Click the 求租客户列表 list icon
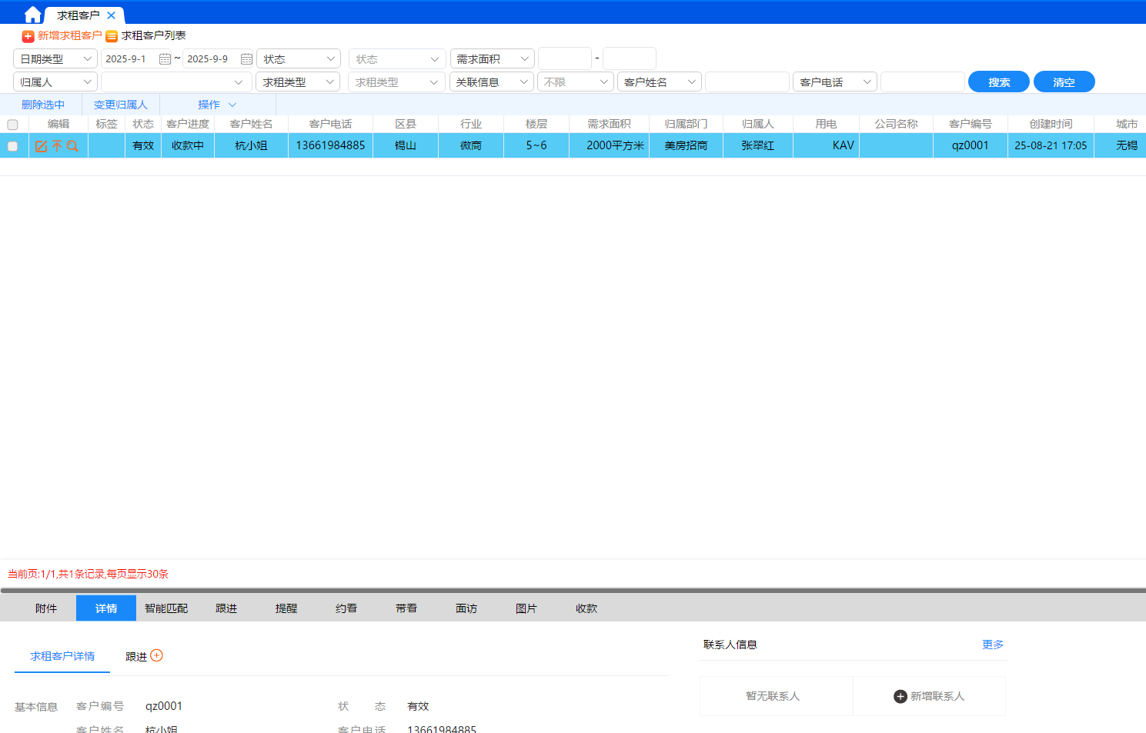The height and width of the screenshot is (733, 1146). pos(112,36)
